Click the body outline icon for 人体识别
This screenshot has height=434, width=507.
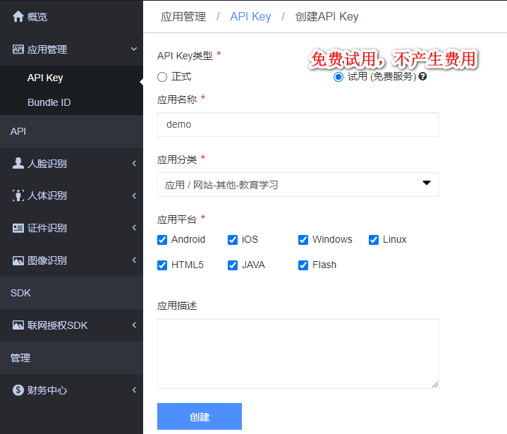(18, 195)
